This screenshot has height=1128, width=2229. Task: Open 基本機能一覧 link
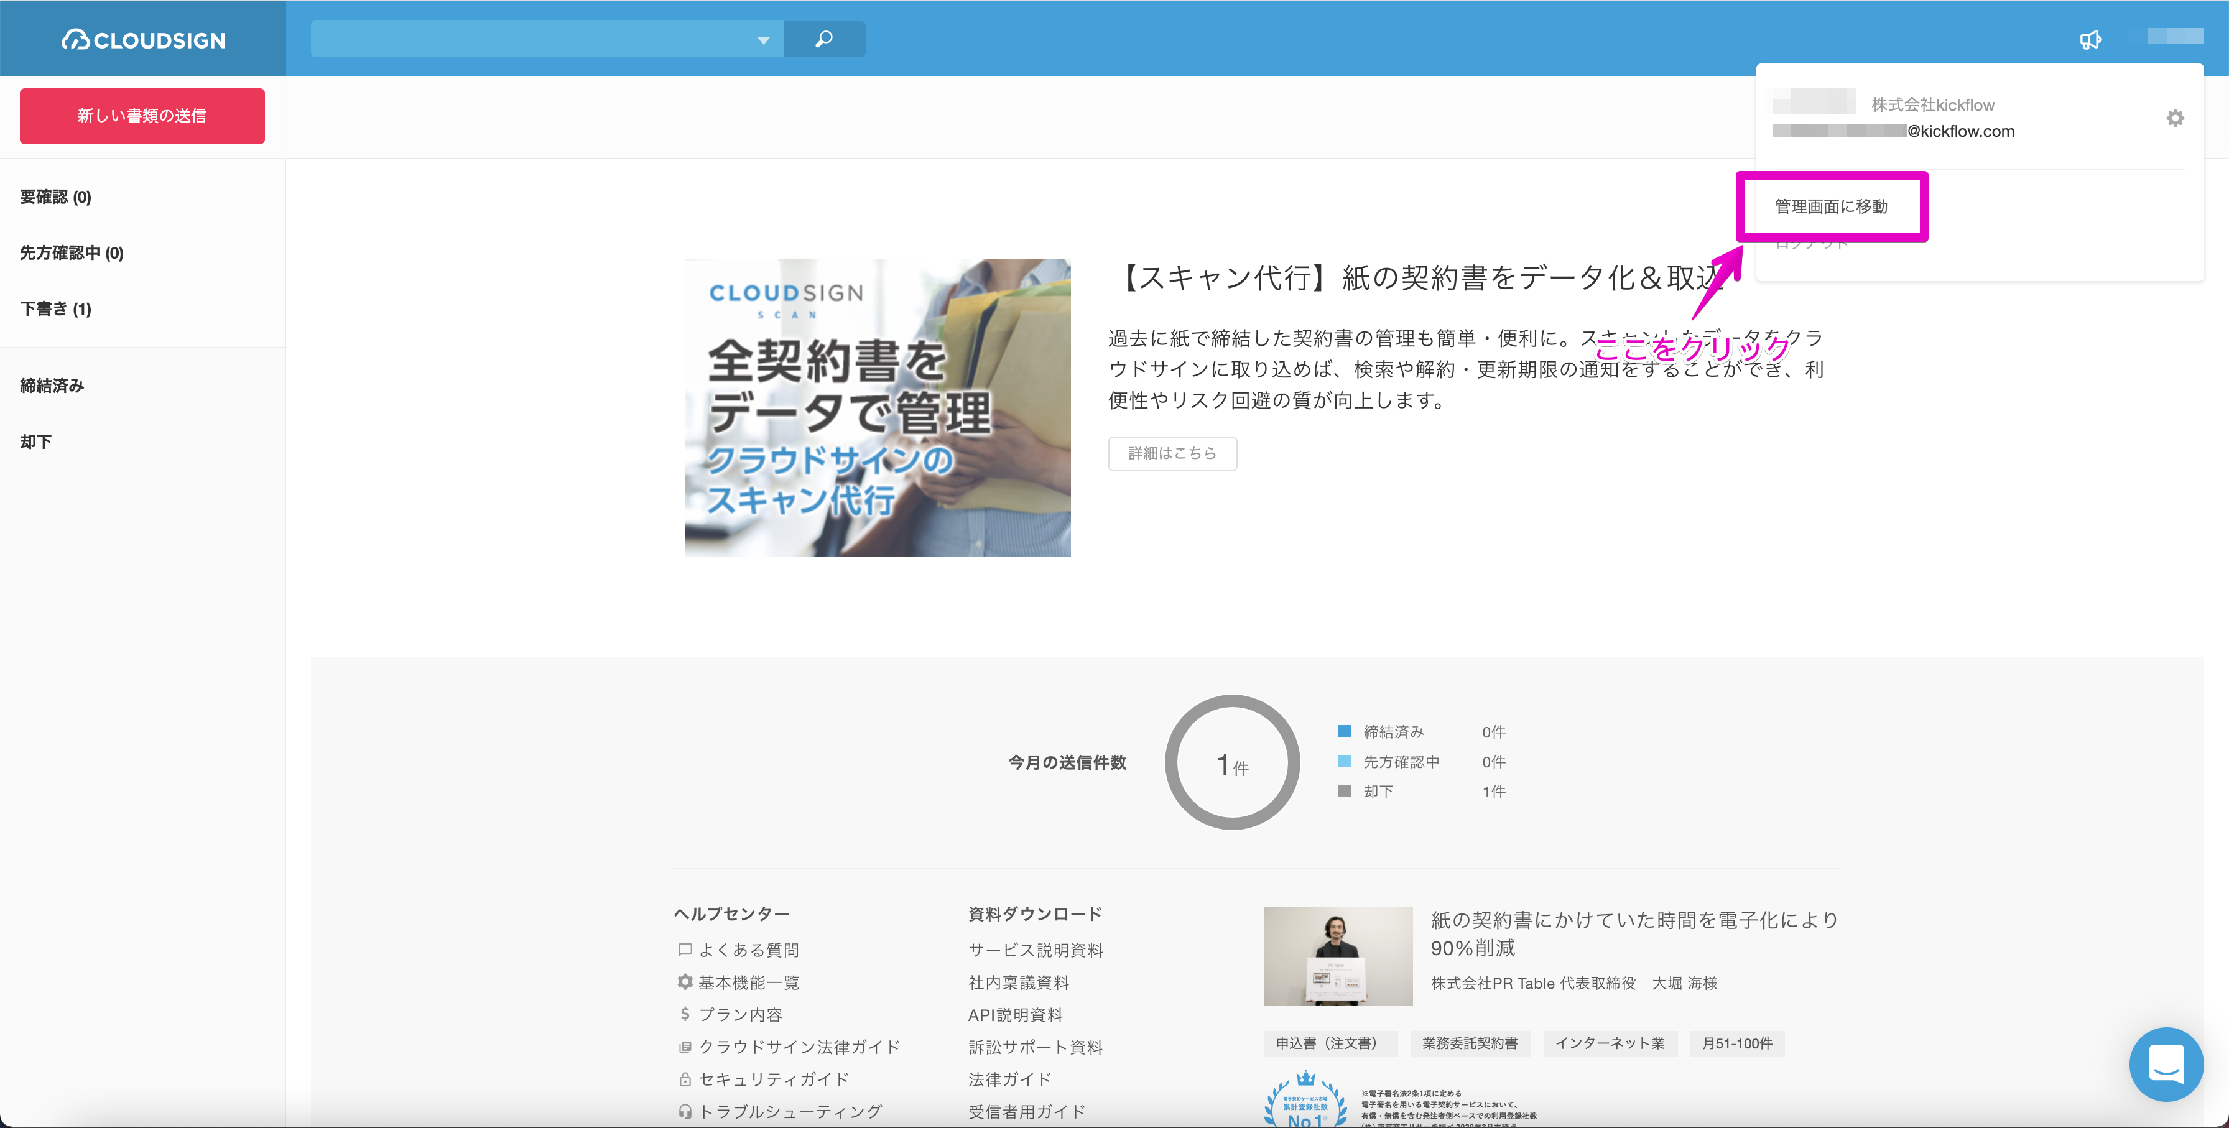point(748,982)
